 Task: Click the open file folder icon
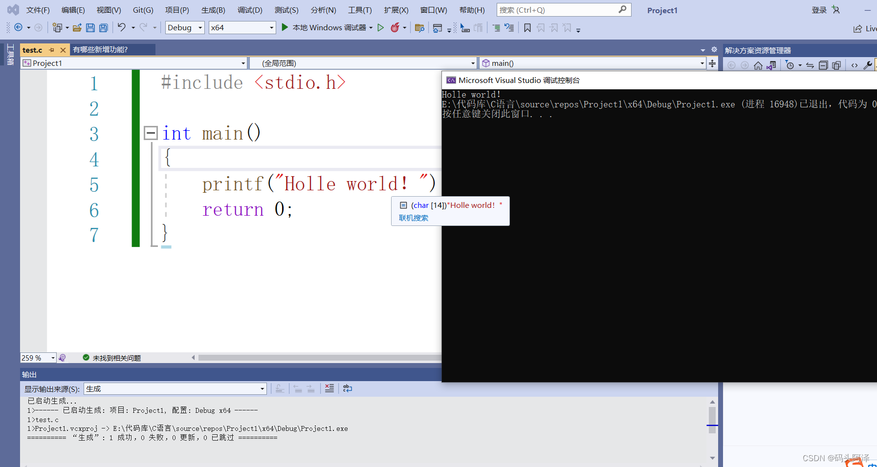click(77, 28)
